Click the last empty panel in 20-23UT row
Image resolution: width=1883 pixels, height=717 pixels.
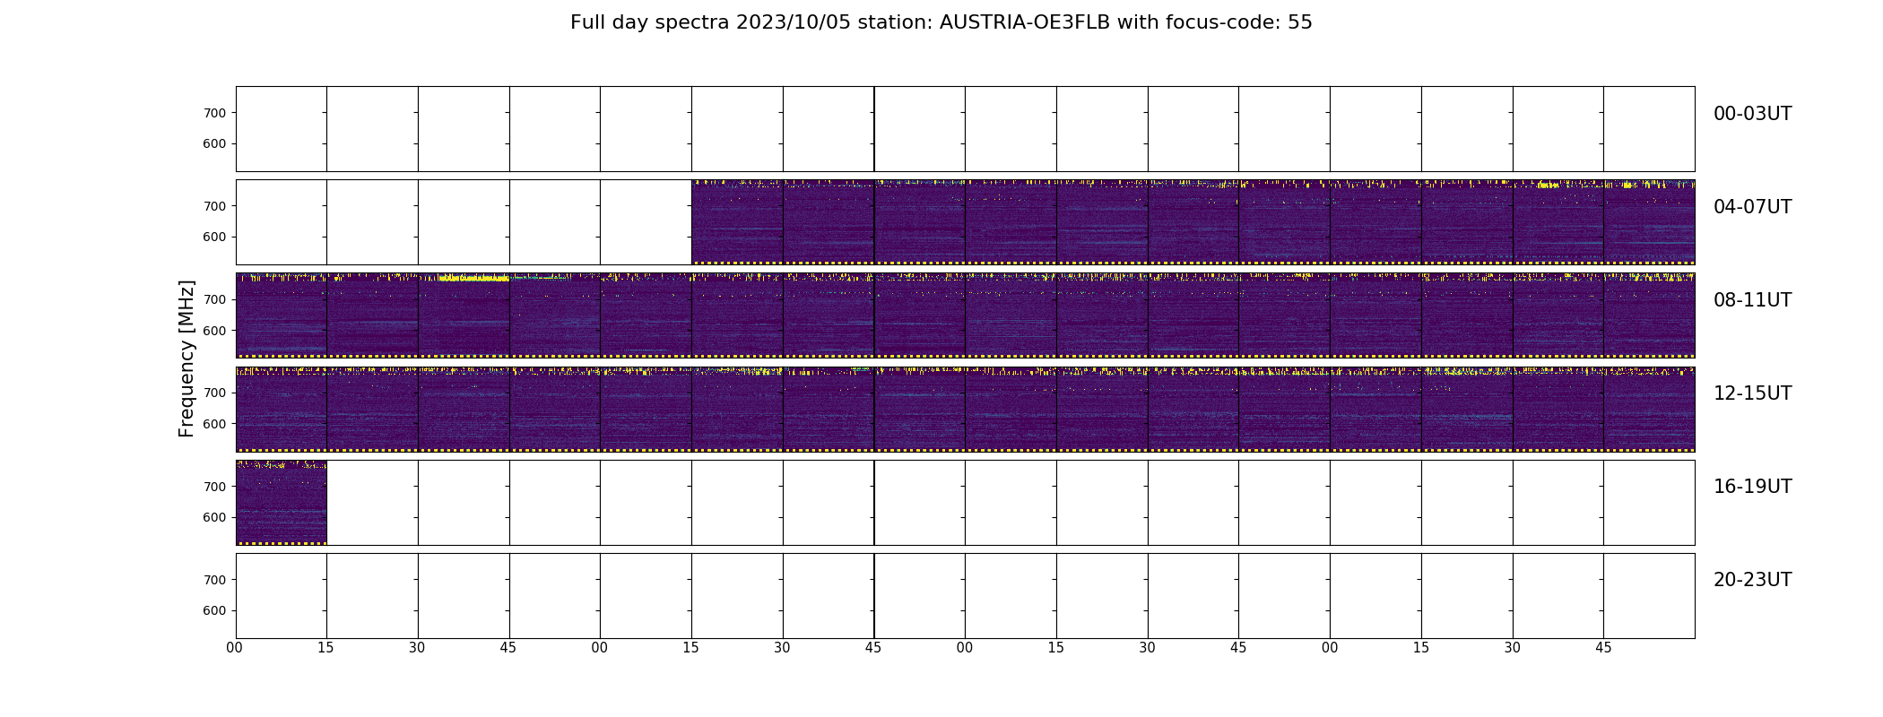(x=1649, y=596)
